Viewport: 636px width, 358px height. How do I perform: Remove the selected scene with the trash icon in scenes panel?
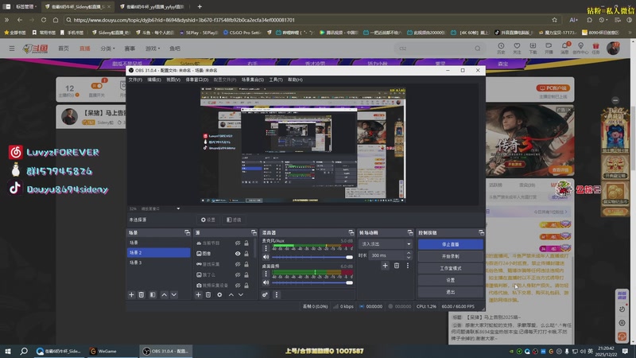(142, 294)
